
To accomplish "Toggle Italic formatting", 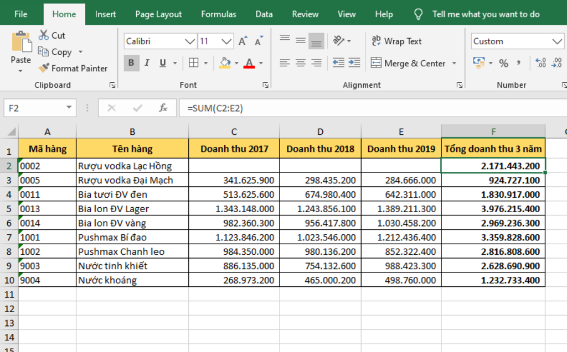I will [x=147, y=63].
